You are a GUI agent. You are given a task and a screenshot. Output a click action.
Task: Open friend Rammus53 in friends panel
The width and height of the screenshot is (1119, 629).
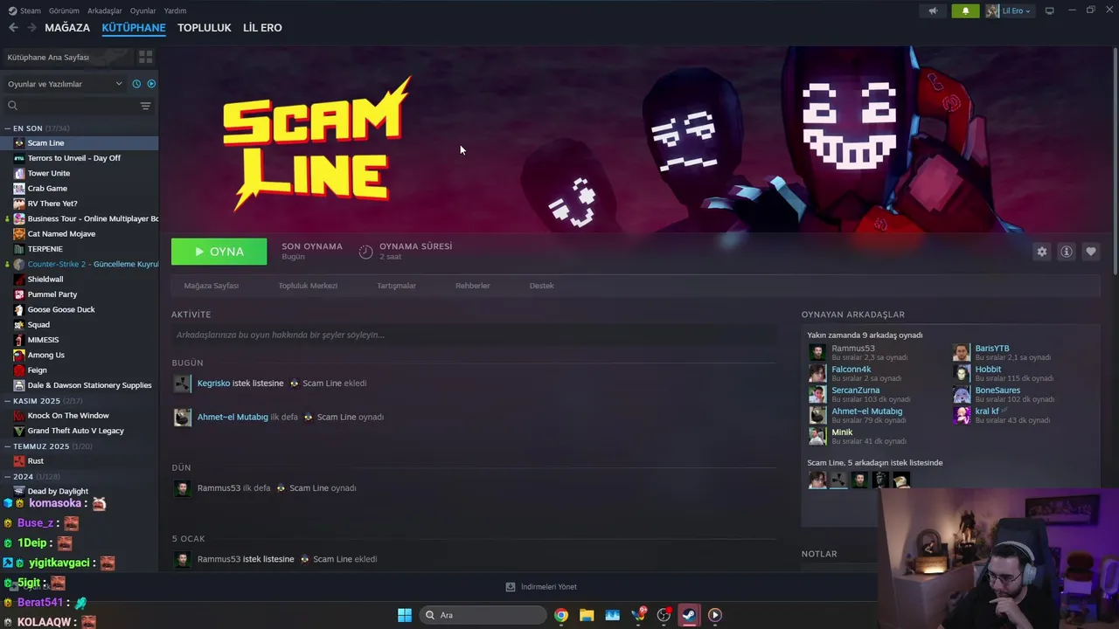[853, 349]
